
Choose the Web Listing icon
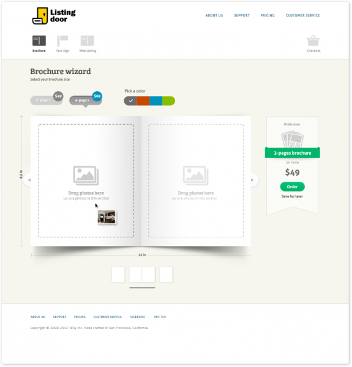click(x=88, y=41)
